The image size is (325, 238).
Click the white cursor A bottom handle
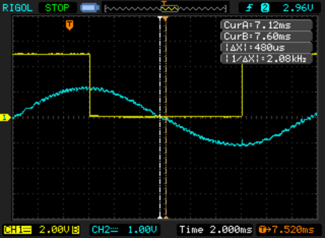coord(160,217)
